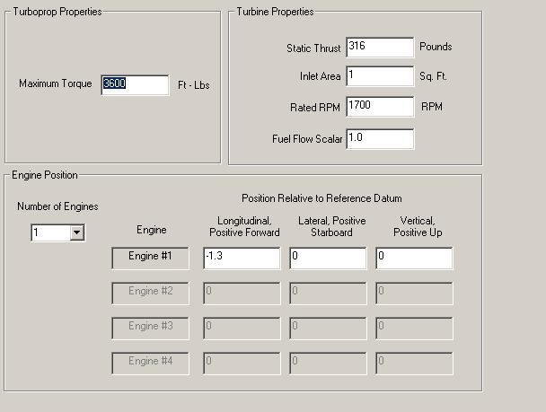Select the Fuel Flow Scalar field
This screenshot has height=412, width=546.
point(379,138)
